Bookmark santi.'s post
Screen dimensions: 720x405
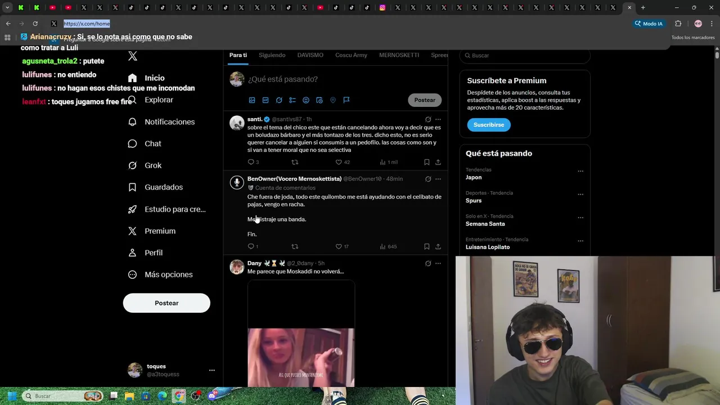pos(427,162)
